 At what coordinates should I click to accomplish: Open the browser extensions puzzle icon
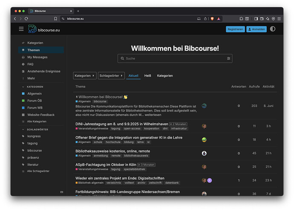pyautogui.click(x=241, y=19)
